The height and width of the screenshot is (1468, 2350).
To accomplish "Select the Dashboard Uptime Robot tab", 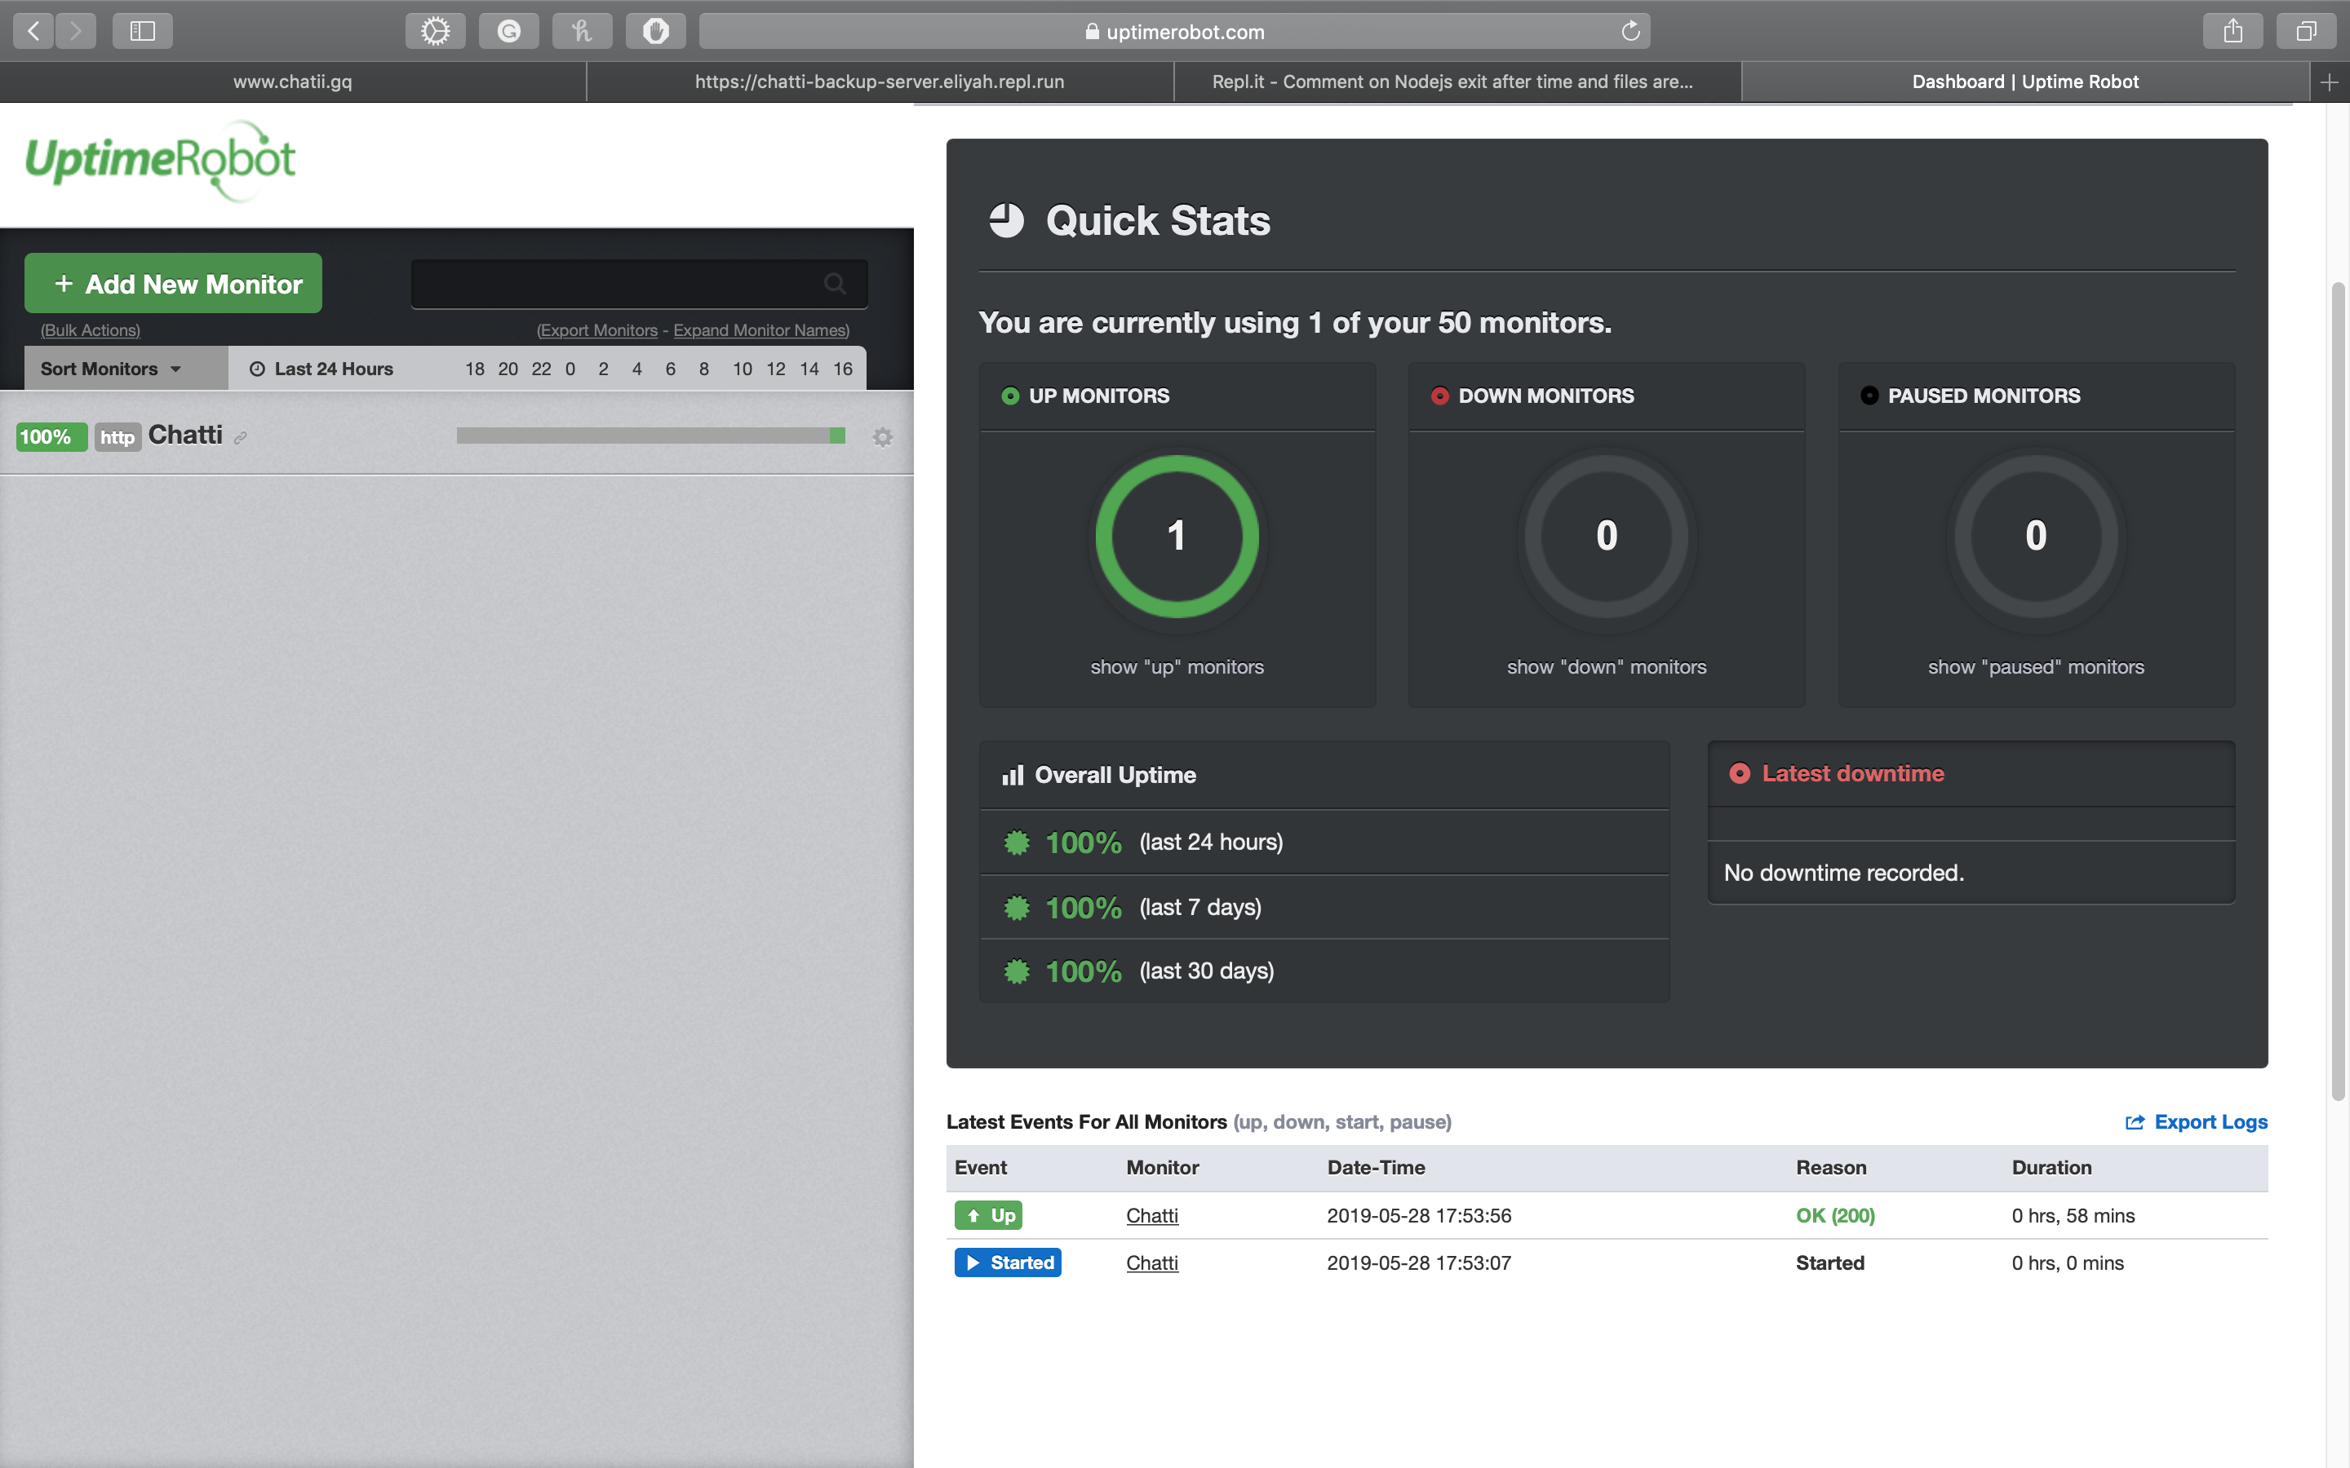I will pyautogui.click(x=2024, y=82).
